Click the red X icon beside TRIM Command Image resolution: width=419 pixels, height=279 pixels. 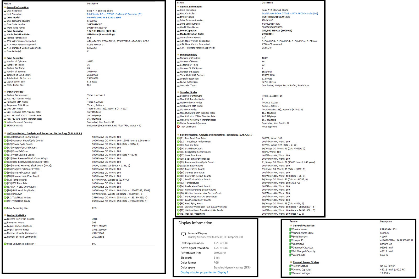click(178, 127)
